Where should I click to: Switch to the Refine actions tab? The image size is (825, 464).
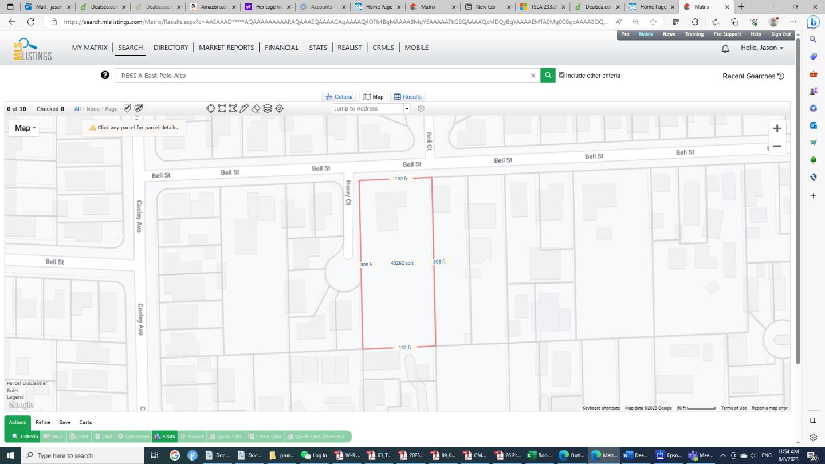point(43,422)
